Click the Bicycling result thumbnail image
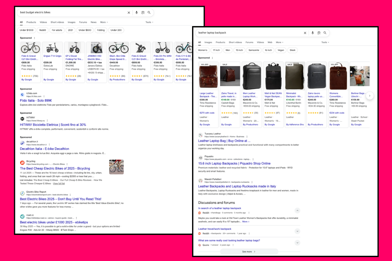The width and height of the screenshot is (392, 261). click(116, 167)
